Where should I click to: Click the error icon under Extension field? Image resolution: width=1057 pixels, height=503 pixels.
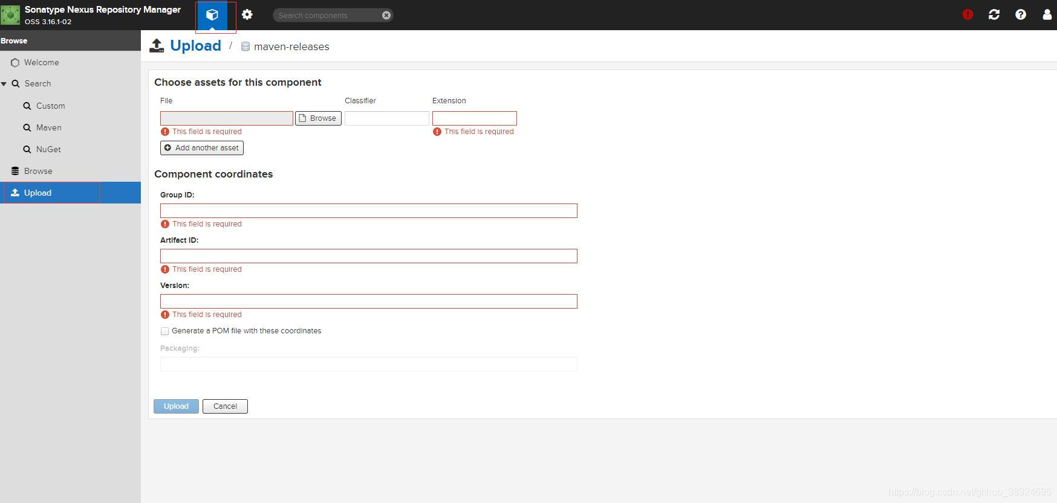(437, 132)
